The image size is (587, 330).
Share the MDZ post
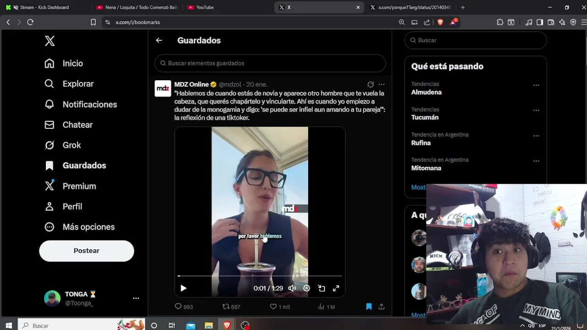pyautogui.click(x=382, y=307)
